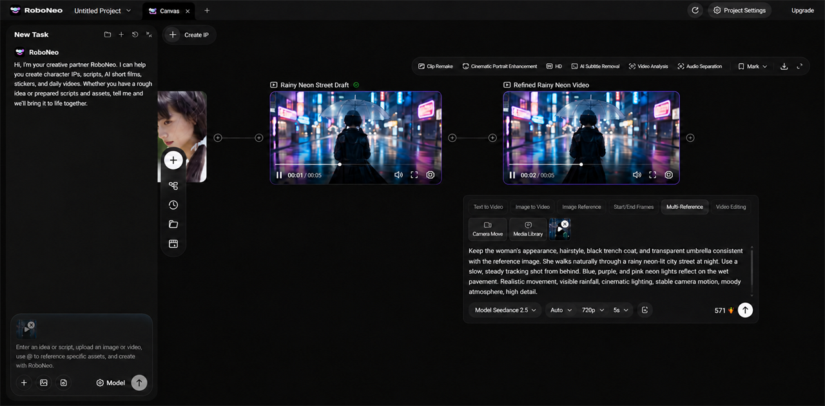This screenshot has height=406, width=825.
Task: Expand the Mark dropdown
Action: pos(753,66)
